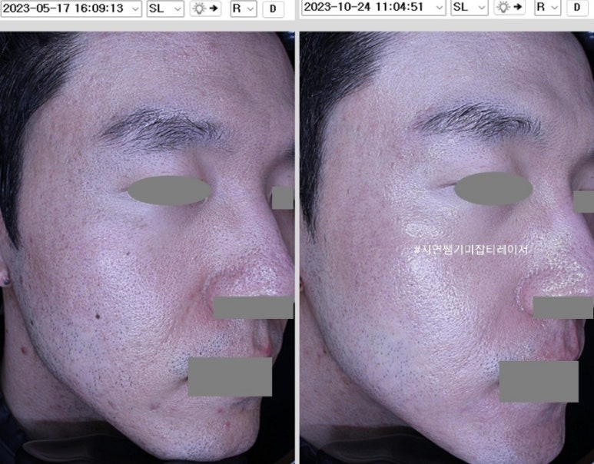
Task: Click the vertical divider between the two photos
Action: 297,246
